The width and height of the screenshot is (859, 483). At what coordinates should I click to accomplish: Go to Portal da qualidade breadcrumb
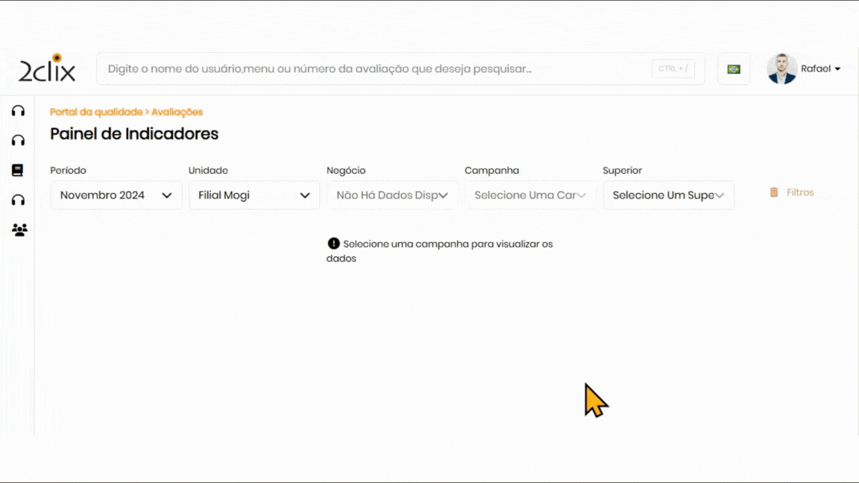(95, 112)
